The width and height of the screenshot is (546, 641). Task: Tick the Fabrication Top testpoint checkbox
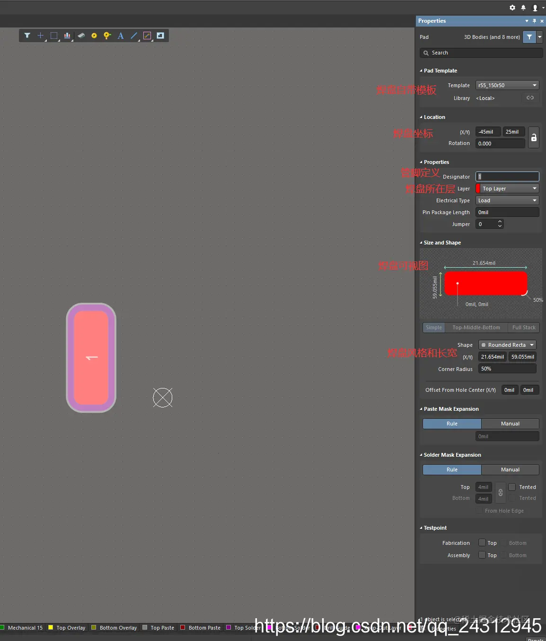click(482, 543)
